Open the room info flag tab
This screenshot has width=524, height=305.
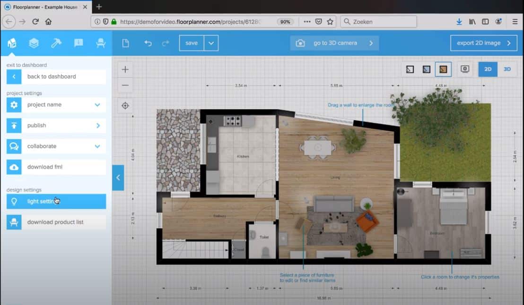tap(79, 43)
